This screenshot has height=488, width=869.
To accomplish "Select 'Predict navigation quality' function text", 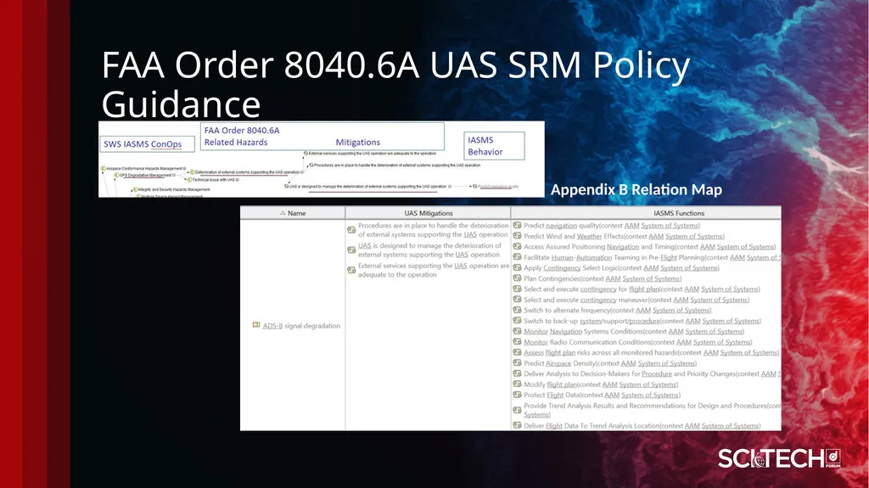I will pos(562,226).
